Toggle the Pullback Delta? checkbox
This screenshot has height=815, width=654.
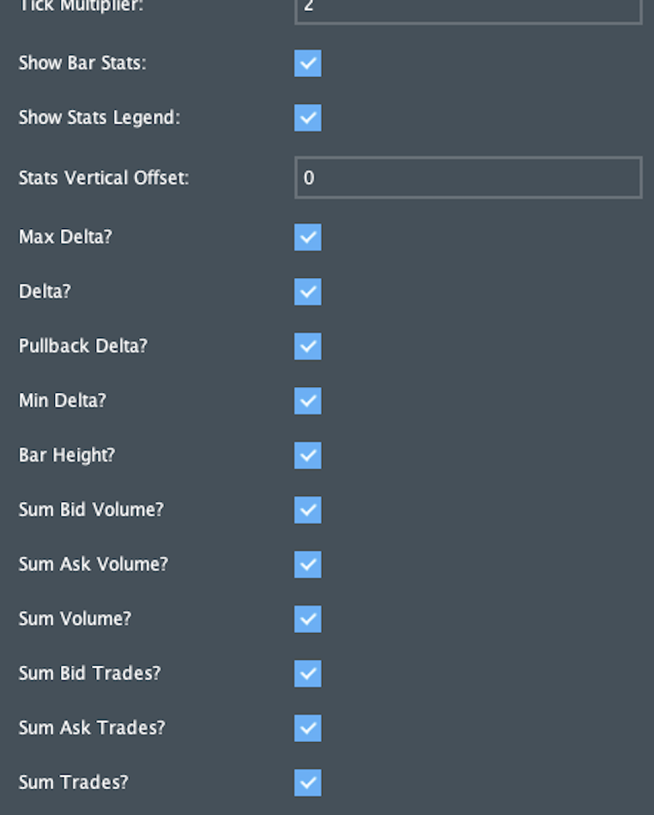[308, 346]
